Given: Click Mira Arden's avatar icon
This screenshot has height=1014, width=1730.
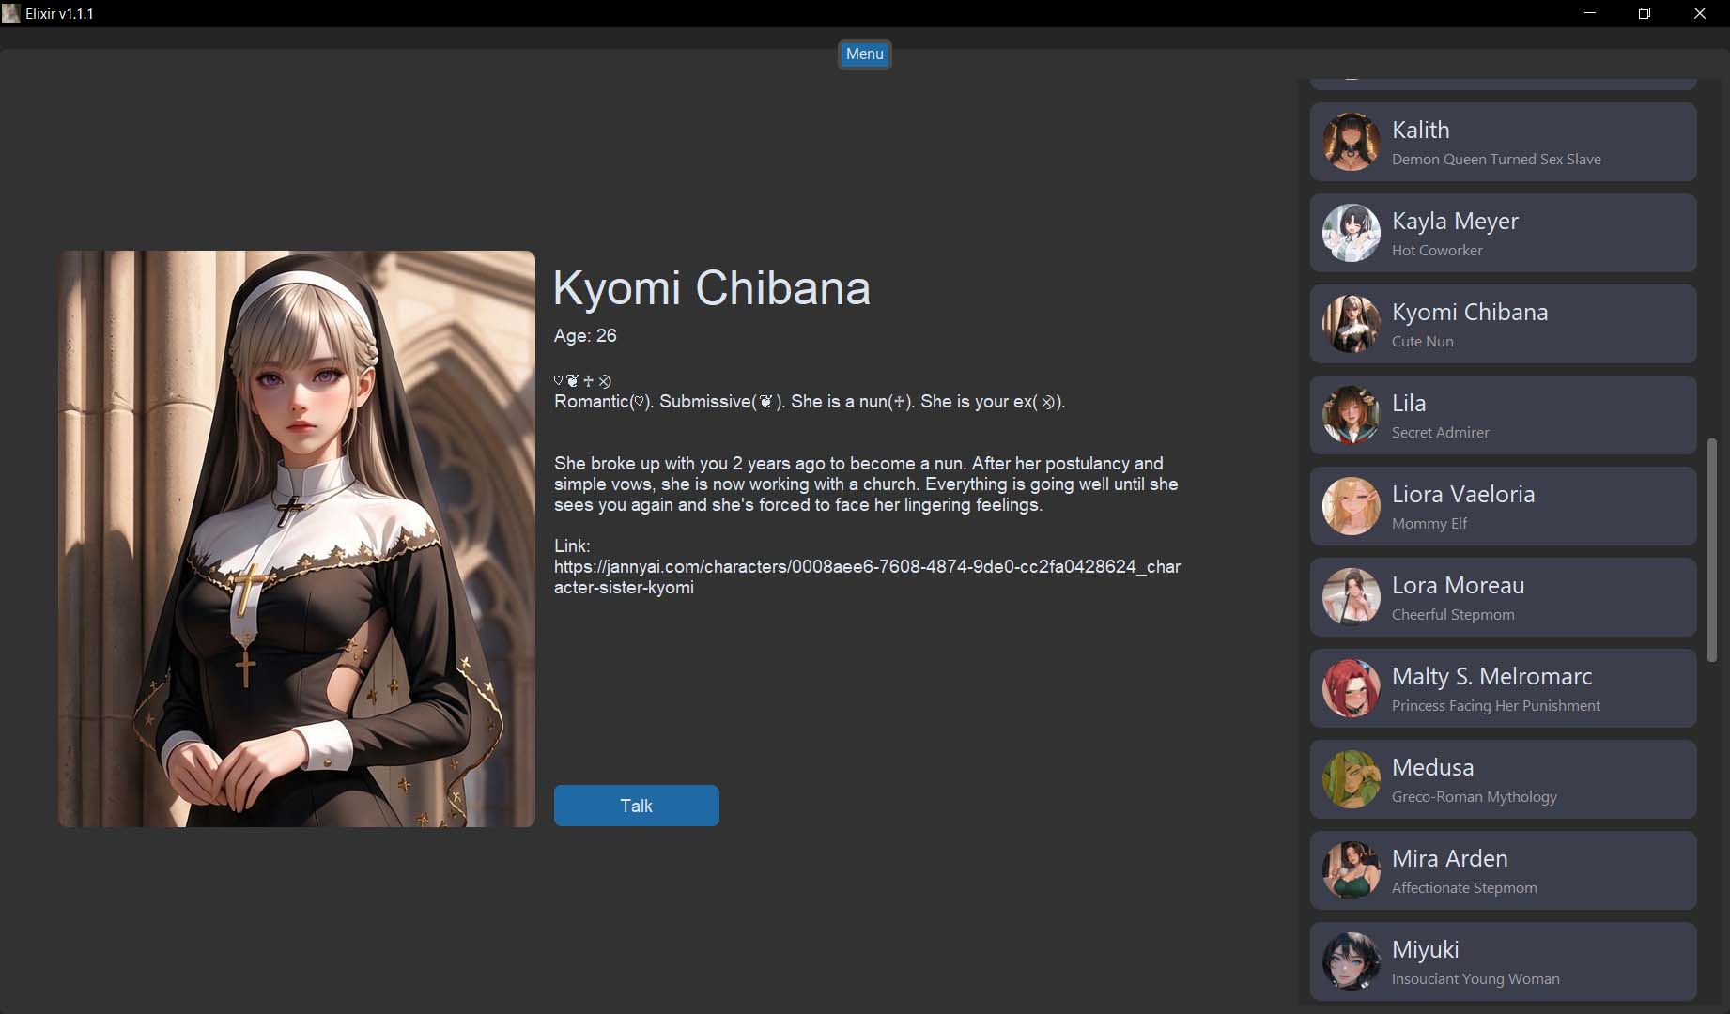Looking at the screenshot, I should pos(1351,870).
